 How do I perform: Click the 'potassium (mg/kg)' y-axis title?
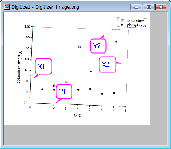[19, 67]
